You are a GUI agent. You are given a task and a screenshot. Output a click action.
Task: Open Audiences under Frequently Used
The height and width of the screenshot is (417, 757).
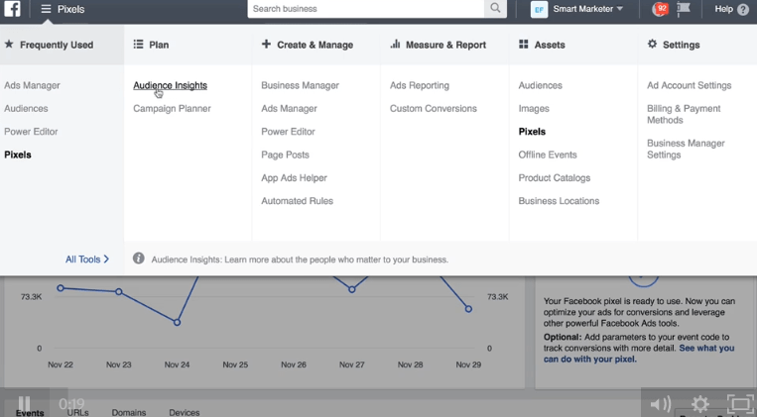tap(26, 109)
